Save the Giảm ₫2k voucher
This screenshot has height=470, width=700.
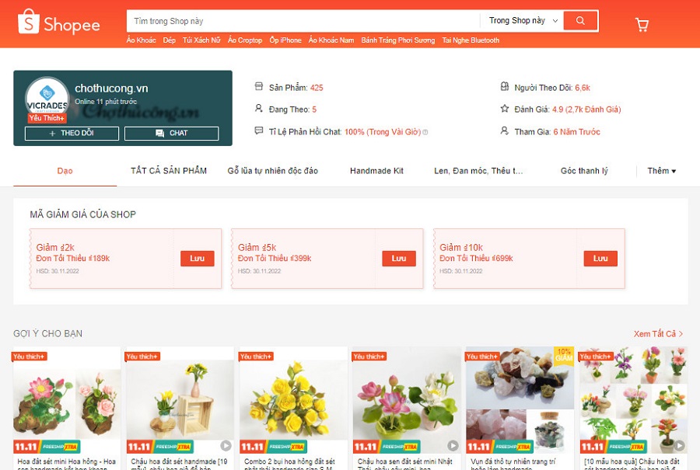coord(198,259)
